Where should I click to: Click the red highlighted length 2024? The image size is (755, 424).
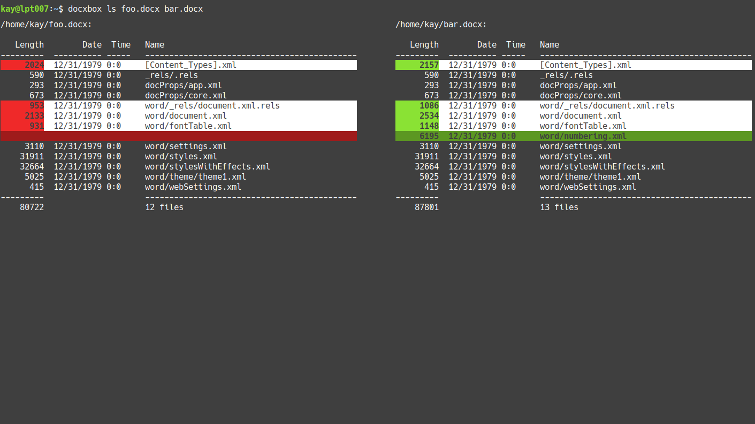click(x=34, y=65)
